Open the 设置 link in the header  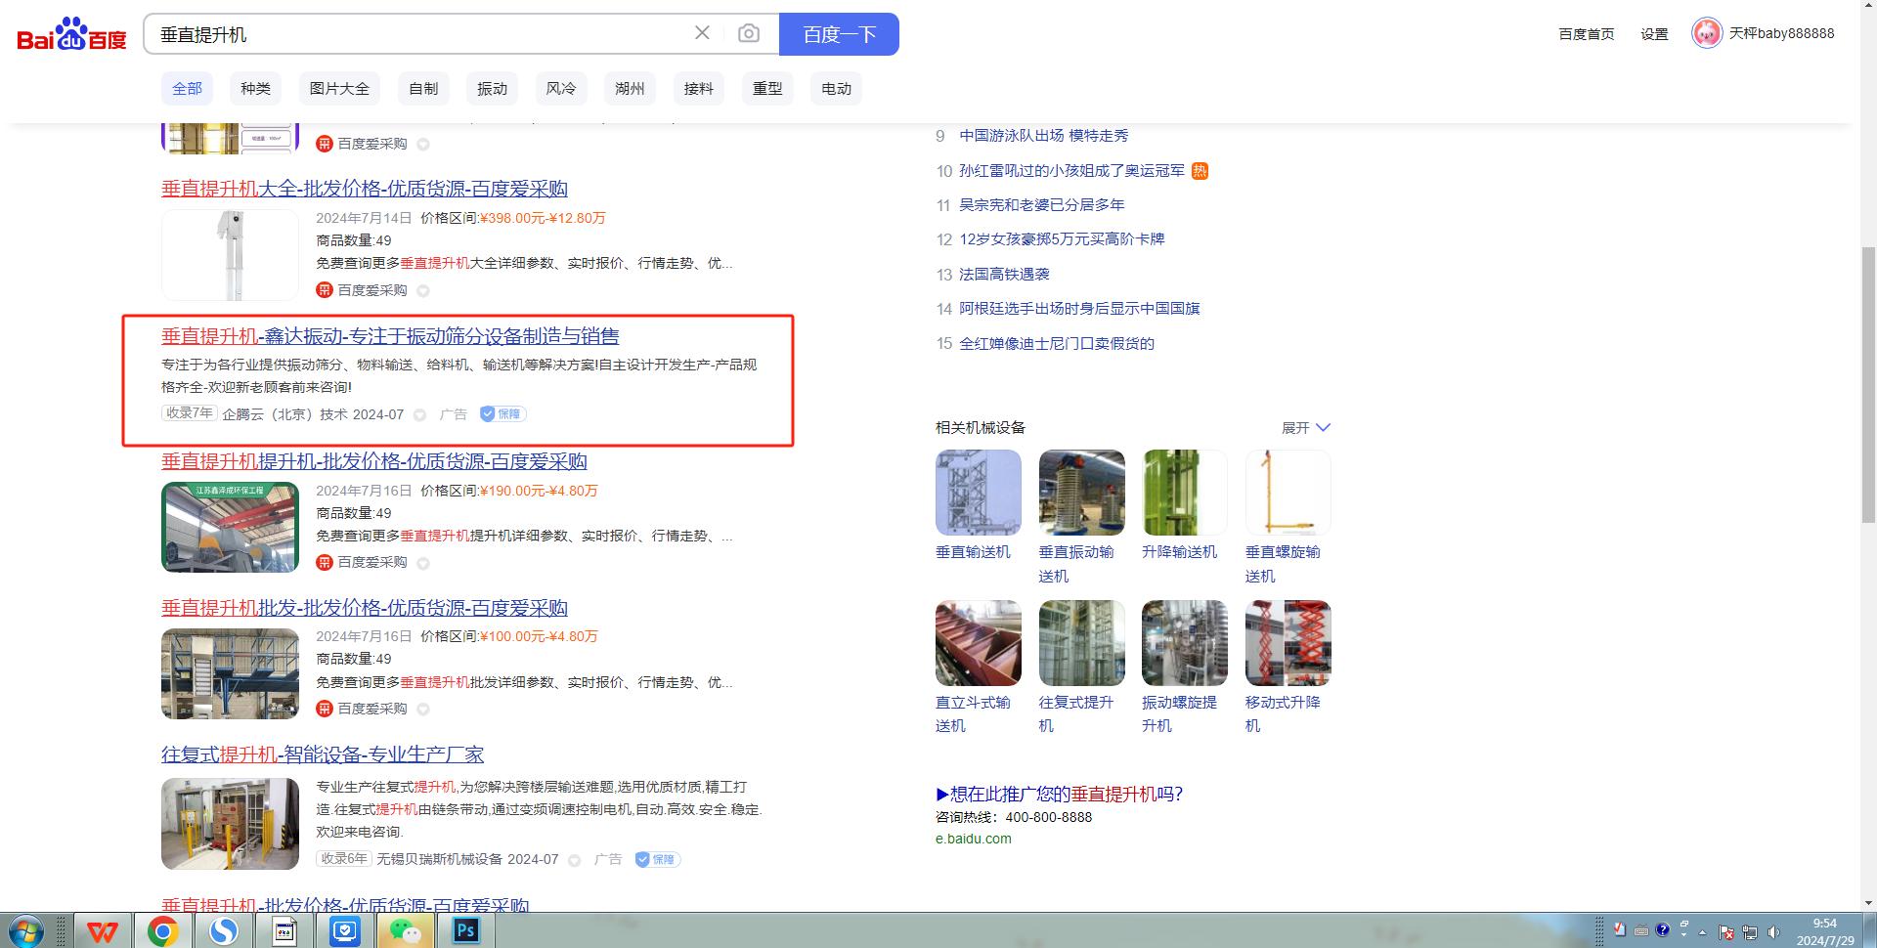pyautogui.click(x=1654, y=34)
